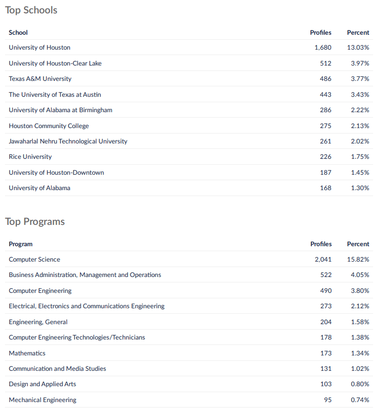The width and height of the screenshot is (382, 414).
Task: Open Computer Engineering Technologies/Technicians program
Action: (77, 338)
